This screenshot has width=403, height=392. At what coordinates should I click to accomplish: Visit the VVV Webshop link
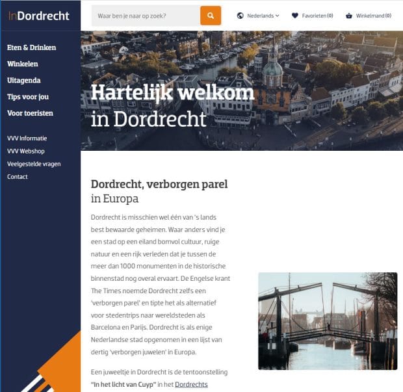pyautogui.click(x=26, y=151)
